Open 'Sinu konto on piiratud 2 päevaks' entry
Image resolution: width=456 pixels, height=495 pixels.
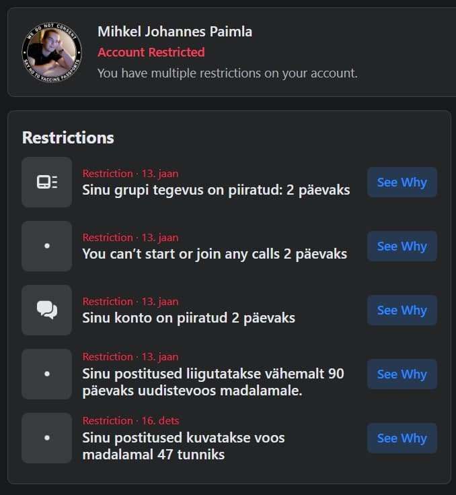coord(188,318)
